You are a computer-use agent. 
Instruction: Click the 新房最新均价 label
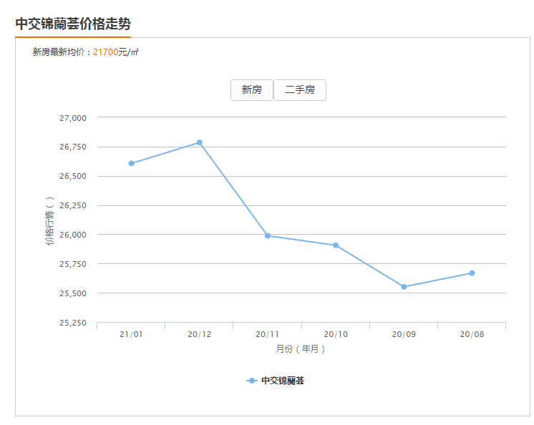tap(59, 52)
